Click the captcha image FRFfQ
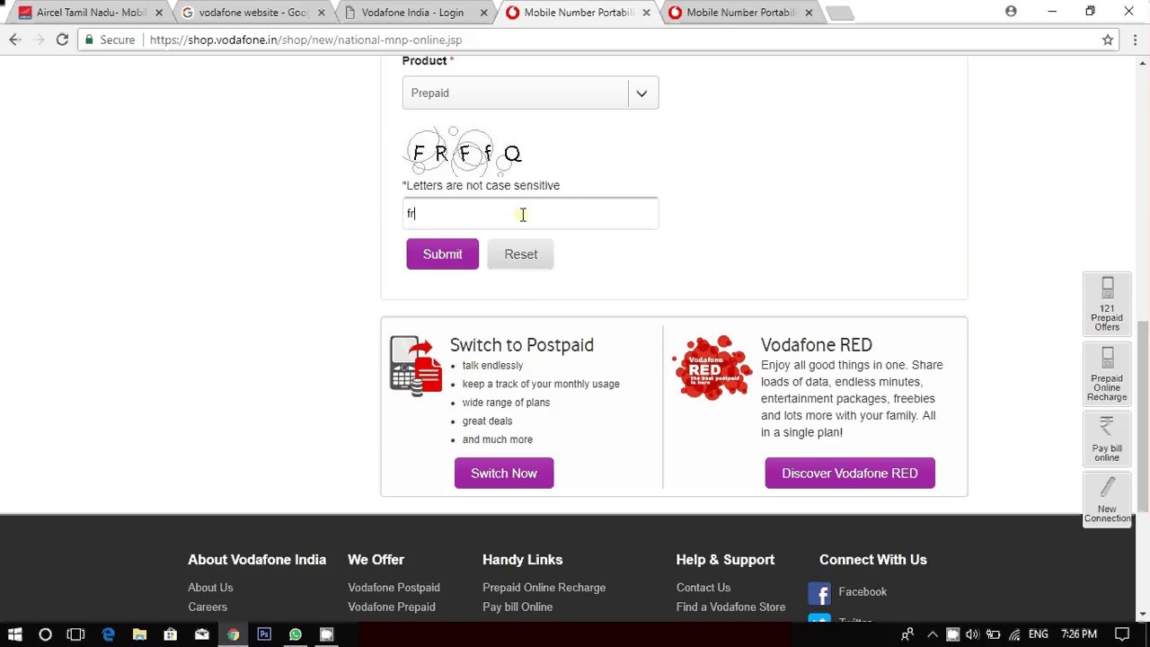 (x=464, y=153)
